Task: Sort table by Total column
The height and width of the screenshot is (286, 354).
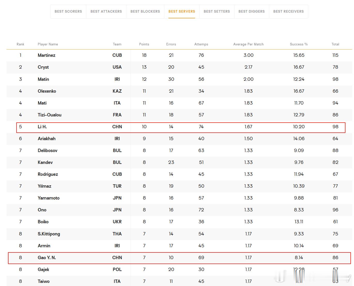Action: [335, 44]
